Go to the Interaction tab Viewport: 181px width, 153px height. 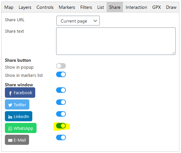click(136, 7)
